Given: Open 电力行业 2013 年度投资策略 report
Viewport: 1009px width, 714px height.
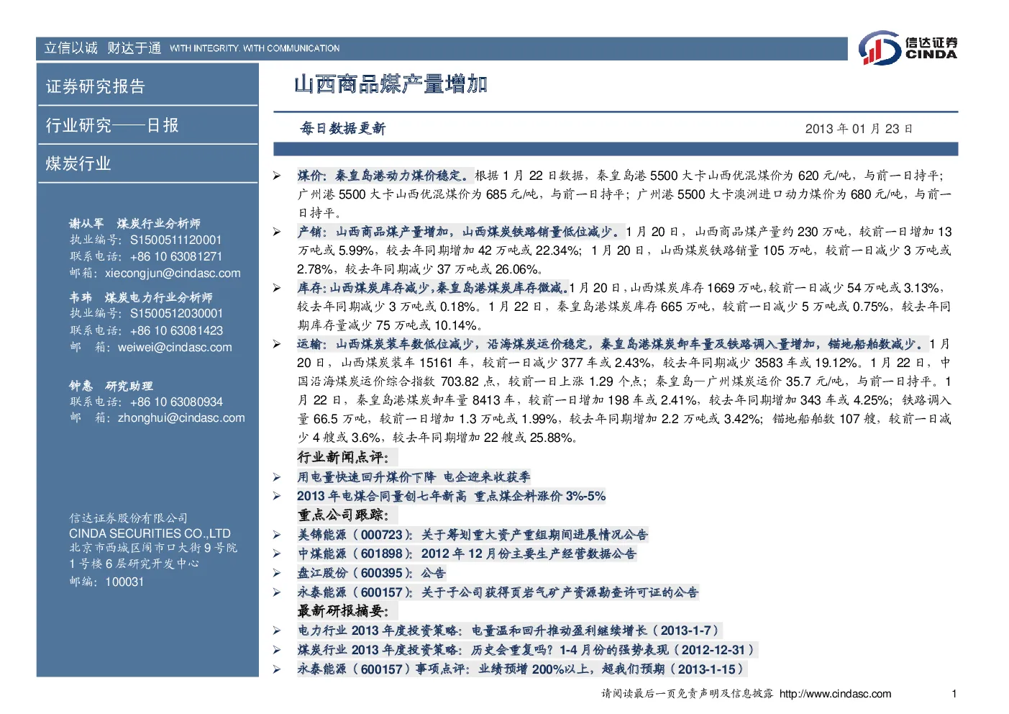Looking at the screenshot, I should pyautogui.click(x=508, y=631).
